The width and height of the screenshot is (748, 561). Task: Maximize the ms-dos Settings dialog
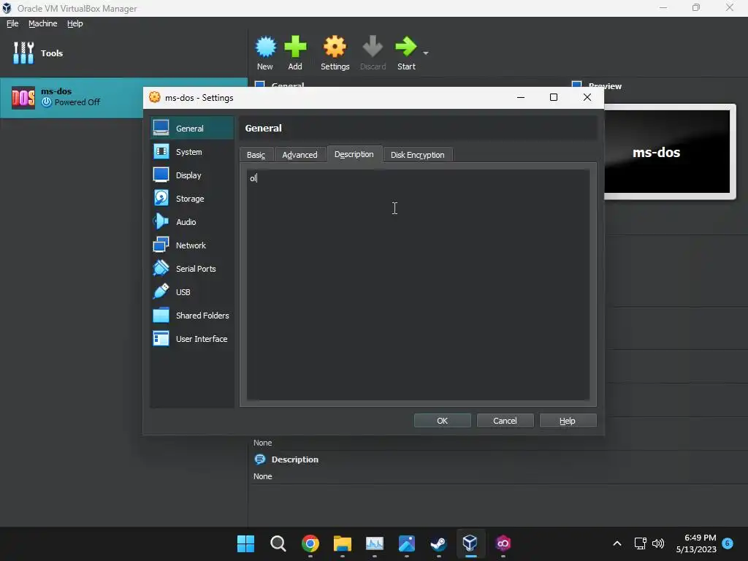click(554, 97)
